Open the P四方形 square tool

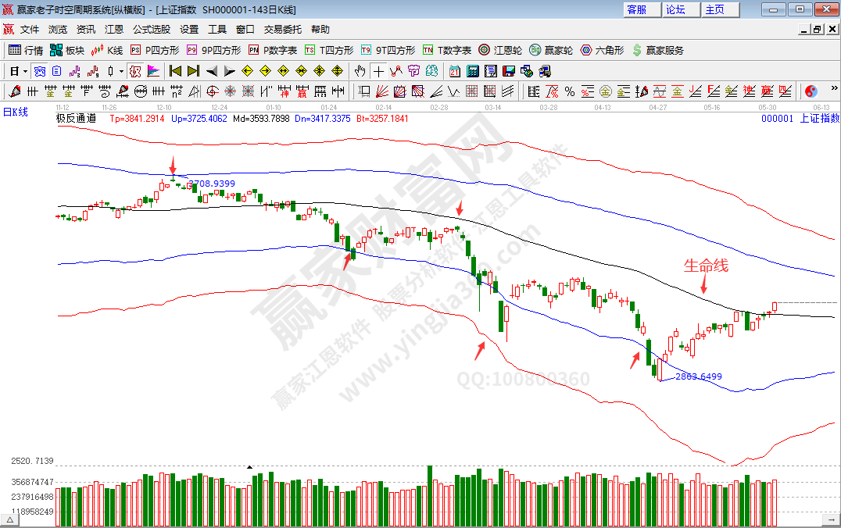(154, 50)
